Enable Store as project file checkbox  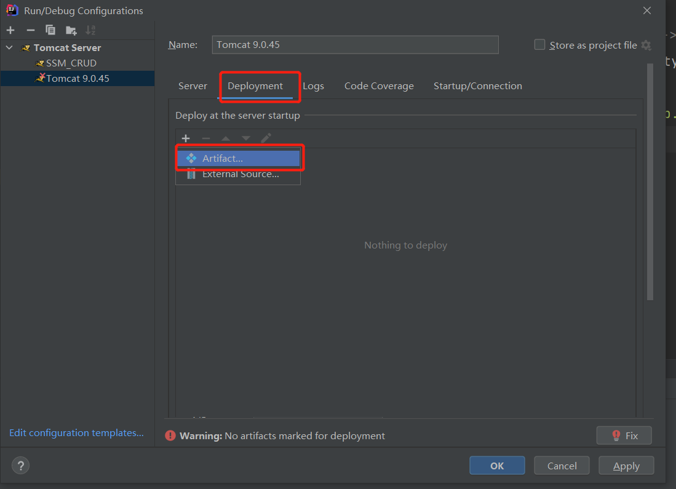coord(539,45)
